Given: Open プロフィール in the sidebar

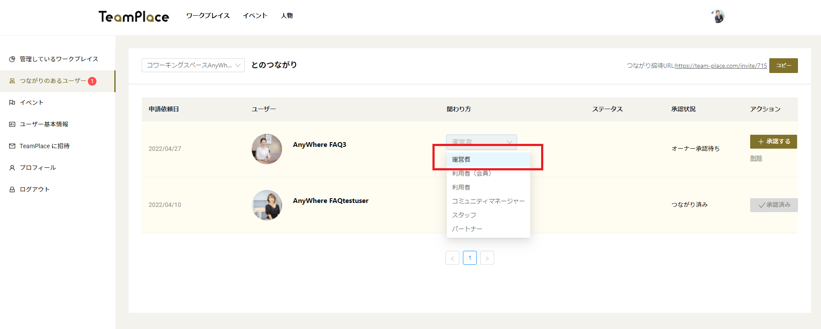Looking at the screenshot, I should pyautogui.click(x=37, y=168).
